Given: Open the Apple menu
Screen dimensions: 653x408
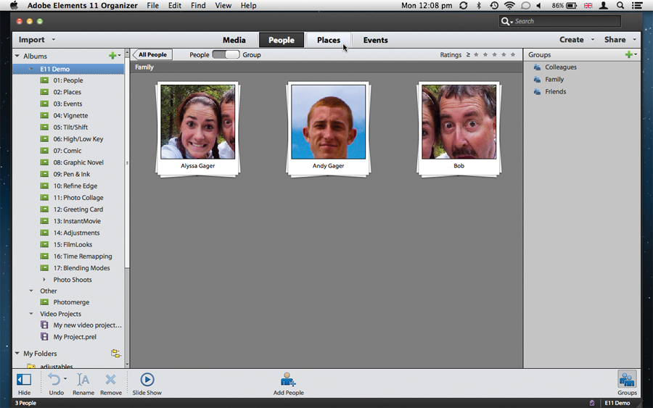Looking at the screenshot, I should click(14, 5).
